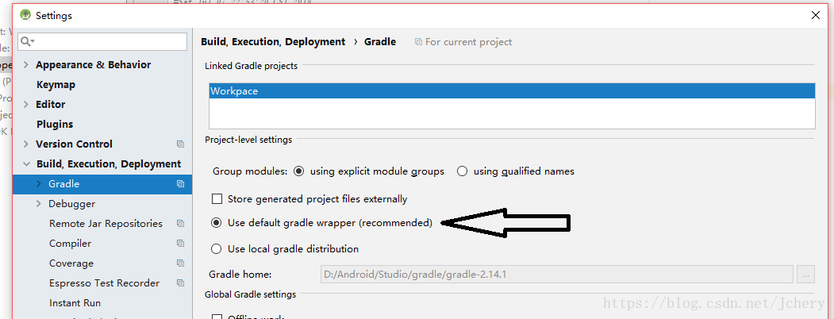Focus the settings search box
834x319 pixels.
[x=102, y=41]
